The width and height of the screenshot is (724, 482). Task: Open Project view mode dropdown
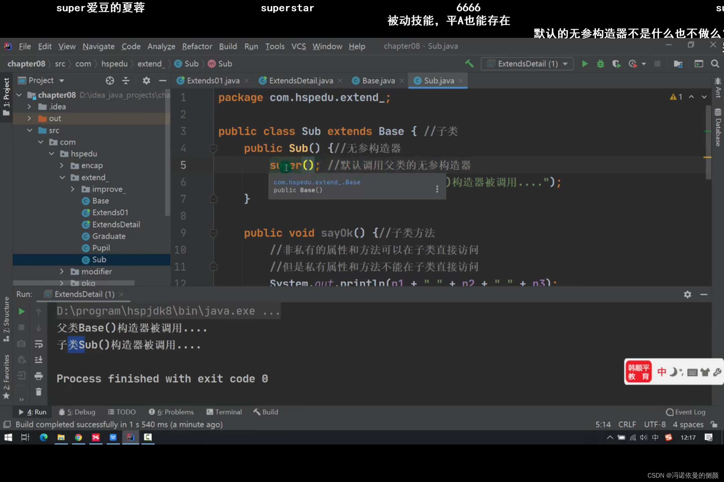click(x=62, y=80)
